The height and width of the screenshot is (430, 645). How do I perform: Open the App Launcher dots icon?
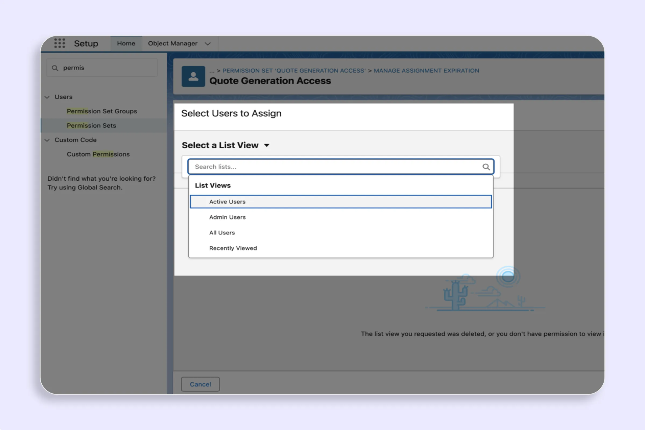coord(59,43)
